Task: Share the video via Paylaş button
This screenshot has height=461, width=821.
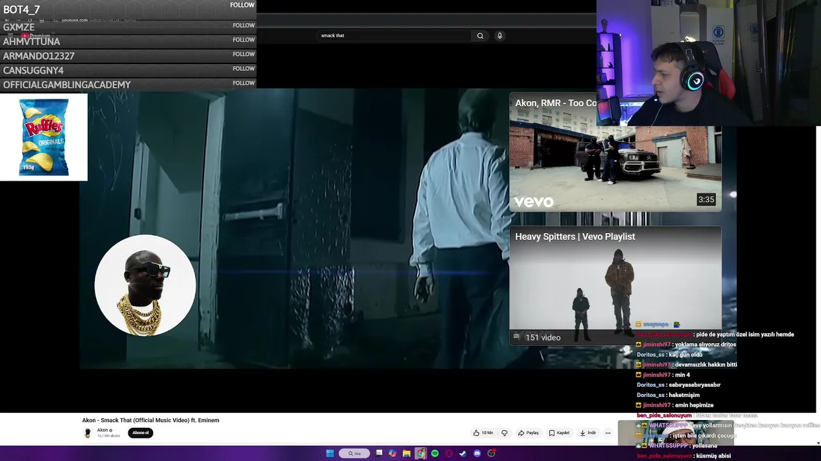Action: click(529, 433)
